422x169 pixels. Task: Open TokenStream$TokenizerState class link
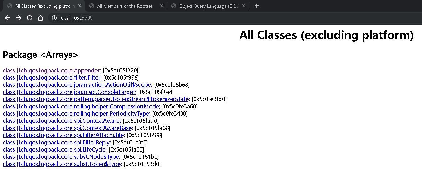(x=96, y=99)
